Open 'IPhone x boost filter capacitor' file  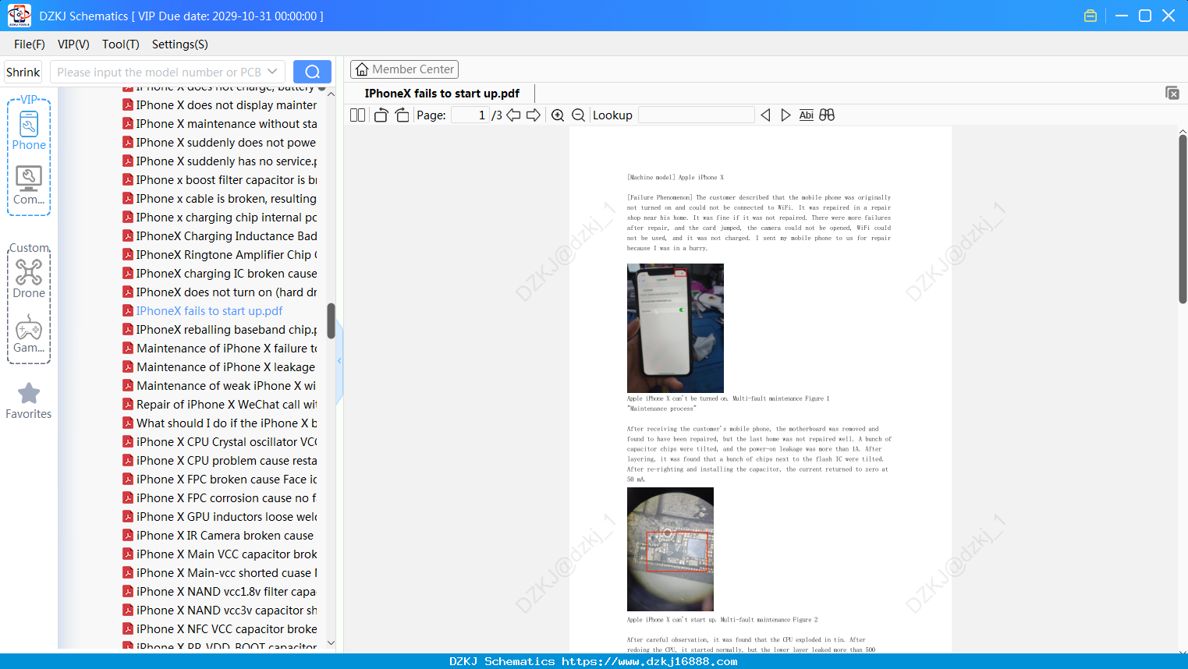[x=220, y=180]
